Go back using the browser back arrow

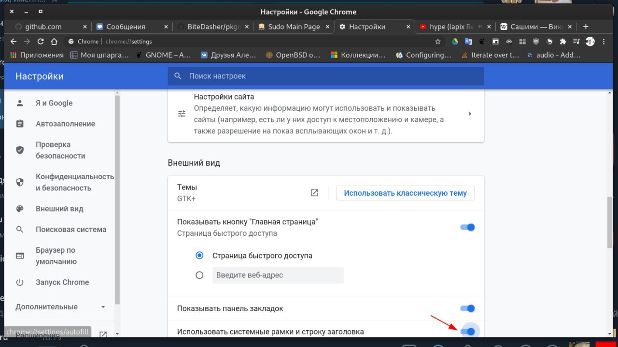tap(13, 42)
